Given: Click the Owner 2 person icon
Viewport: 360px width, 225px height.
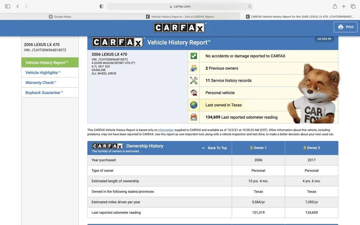Looking at the screenshot, I should click(x=304, y=148).
